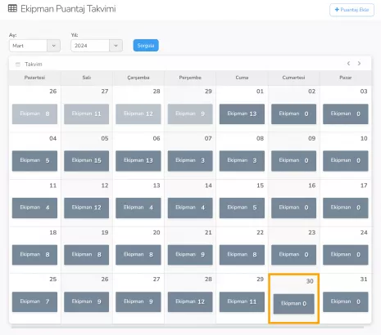The width and height of the screenshot is (381, 335).
Task: Open Ekipman 15 entry on day 05
Action: (87, 161)
